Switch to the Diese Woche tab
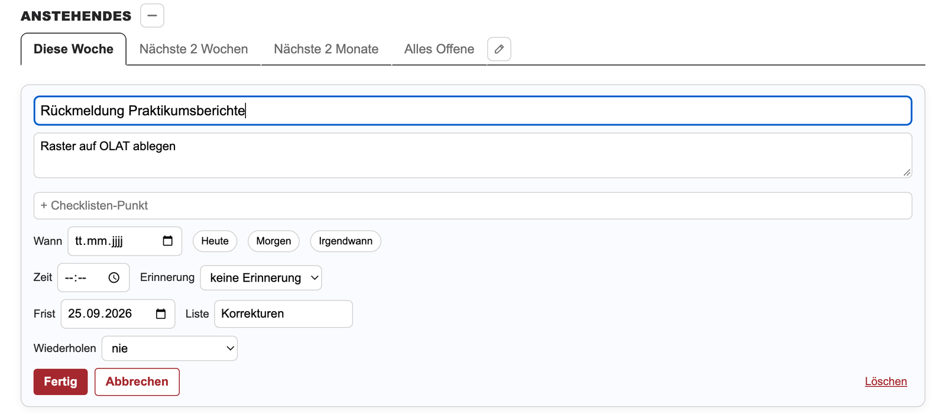The width and height of the screenshot is (946, 417). (x=73, y=49)
